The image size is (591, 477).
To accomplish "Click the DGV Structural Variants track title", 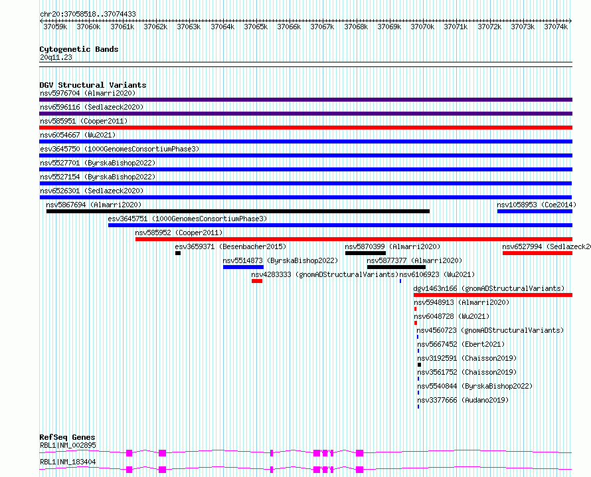I will click(93, 85).
